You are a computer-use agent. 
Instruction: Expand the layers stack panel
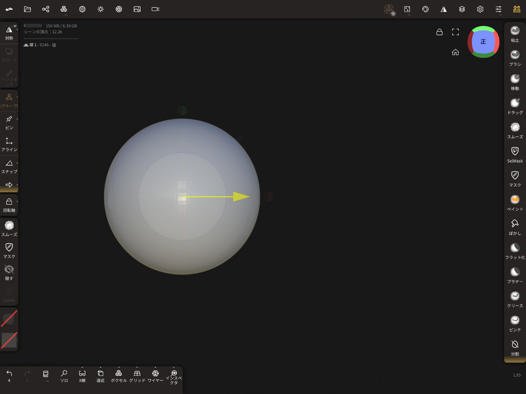(462, 9)
